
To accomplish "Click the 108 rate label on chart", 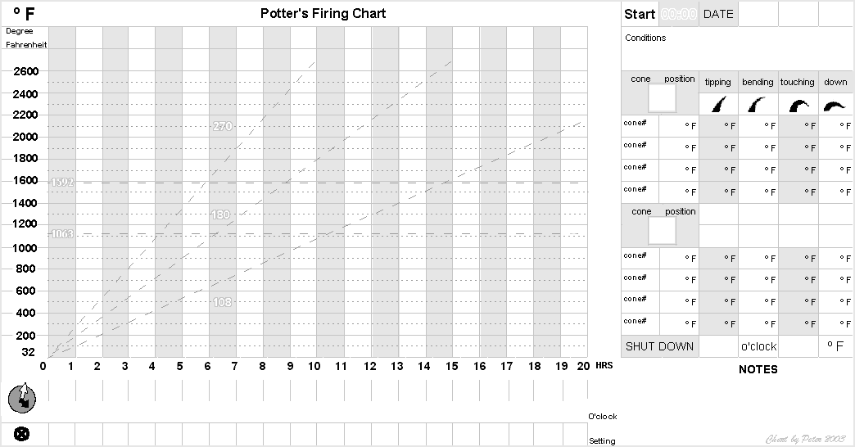I will pos(222,302).
